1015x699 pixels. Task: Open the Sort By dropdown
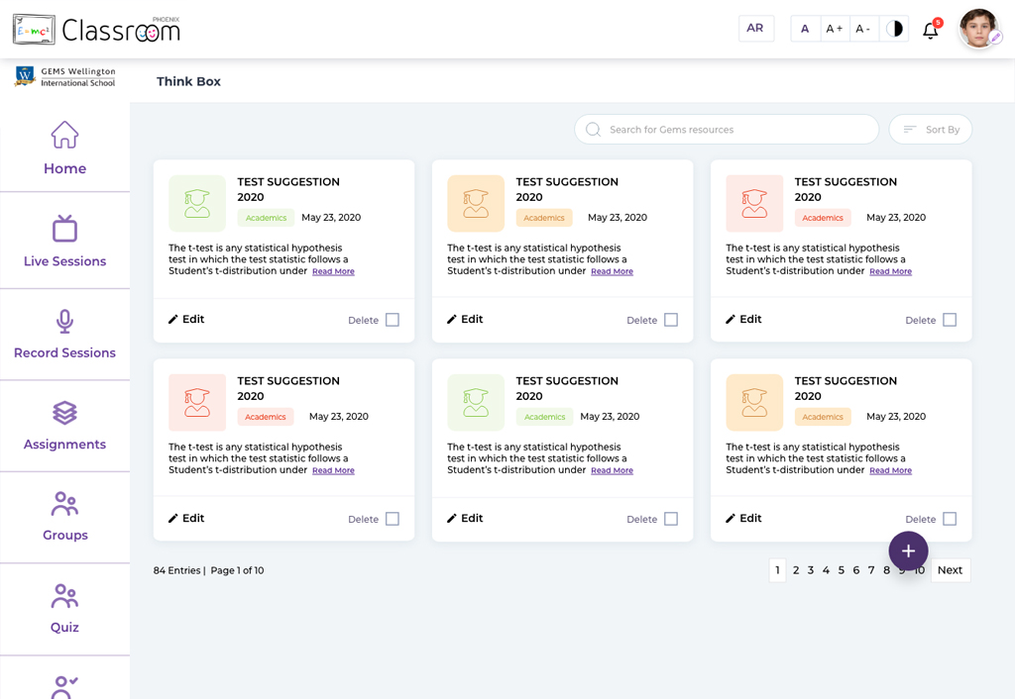(930, 130)
